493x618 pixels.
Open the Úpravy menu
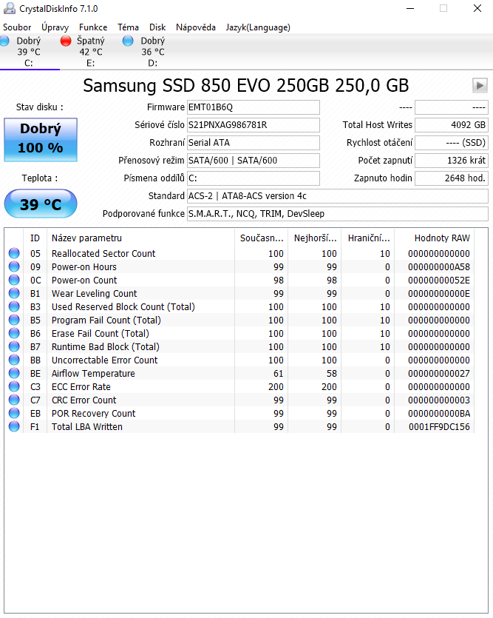pyautogui.click(x=55, y=27)
